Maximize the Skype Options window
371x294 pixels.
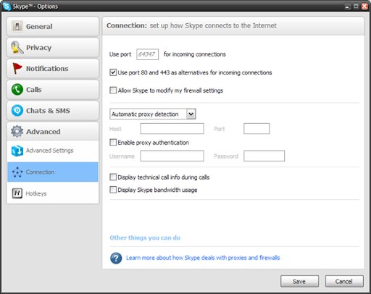pos(356,7)
